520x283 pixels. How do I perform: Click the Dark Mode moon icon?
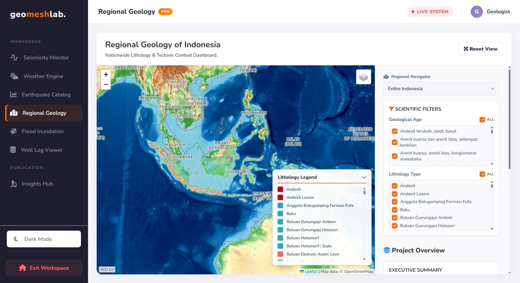(x=16, y=239)
